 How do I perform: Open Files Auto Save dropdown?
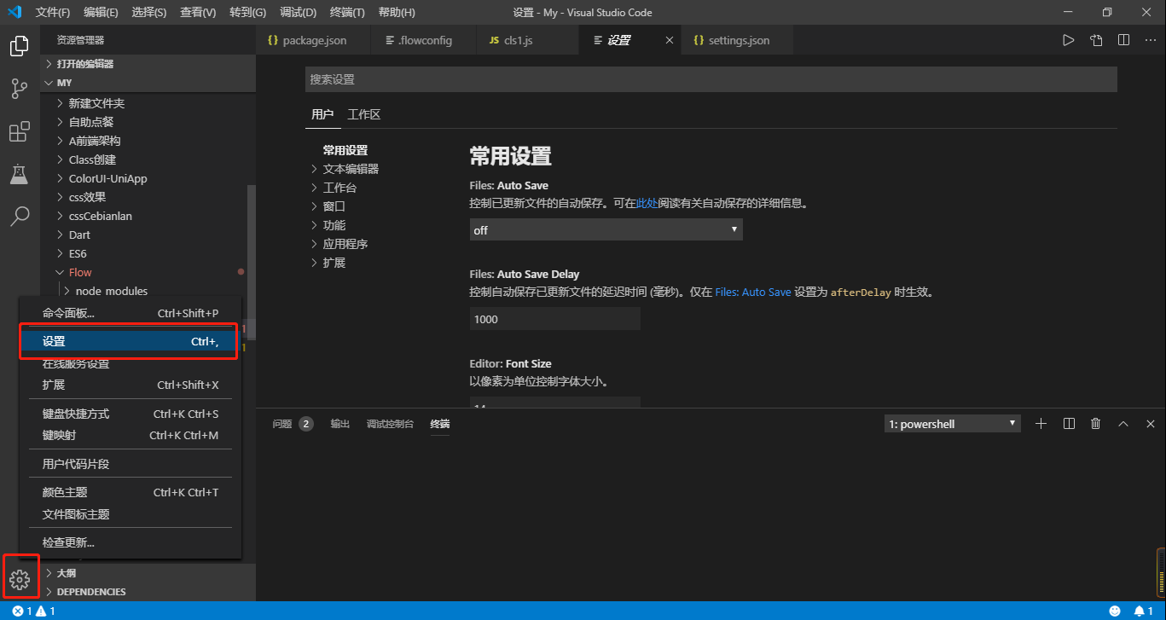tap(606, 230)
